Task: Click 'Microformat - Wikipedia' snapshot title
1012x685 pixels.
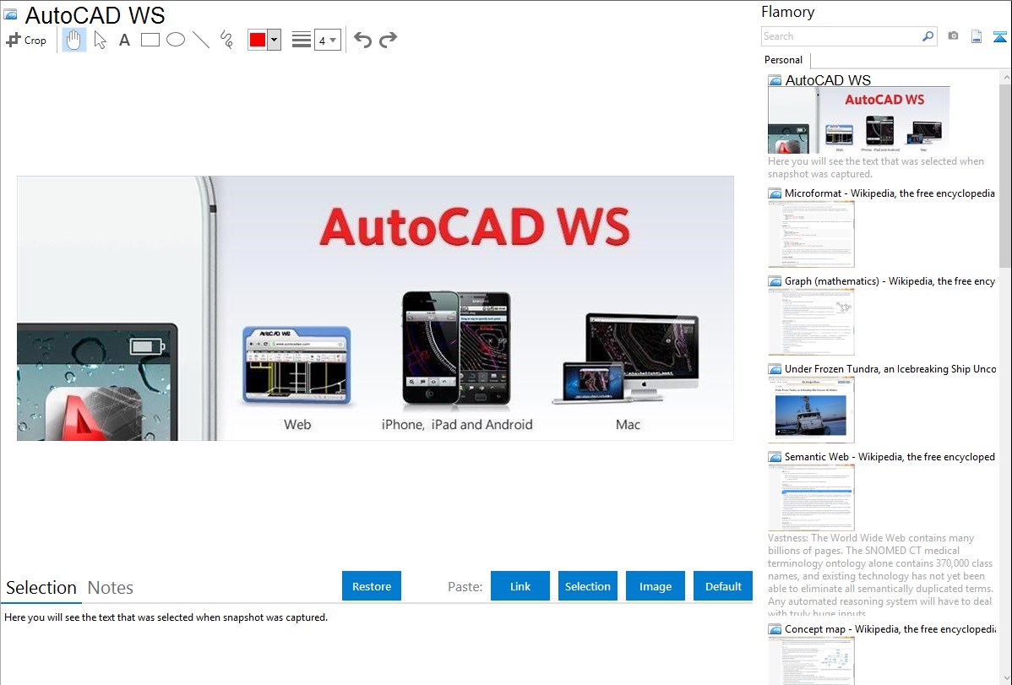Action: coord(890,193)
